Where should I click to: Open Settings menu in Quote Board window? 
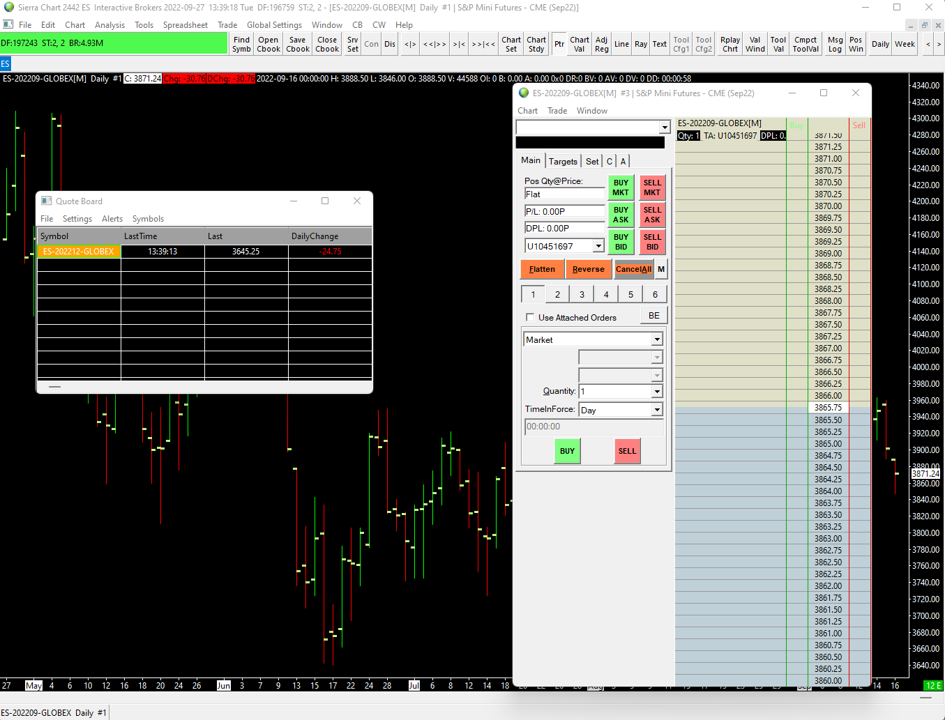[x=77, y=219]
